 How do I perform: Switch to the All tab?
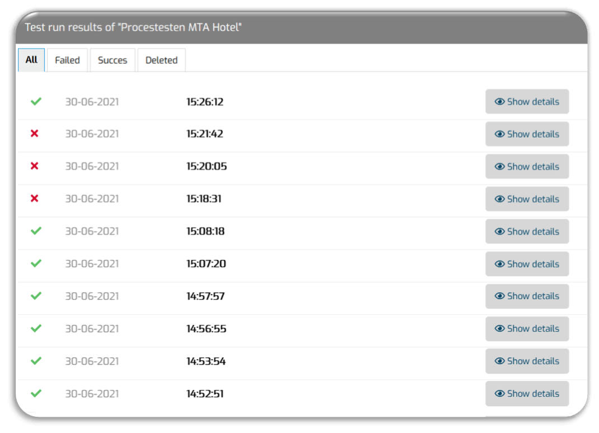(x=31, y=60)
